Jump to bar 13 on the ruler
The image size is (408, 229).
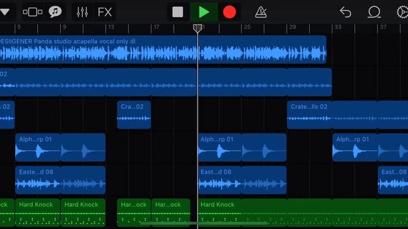[111, 27]
